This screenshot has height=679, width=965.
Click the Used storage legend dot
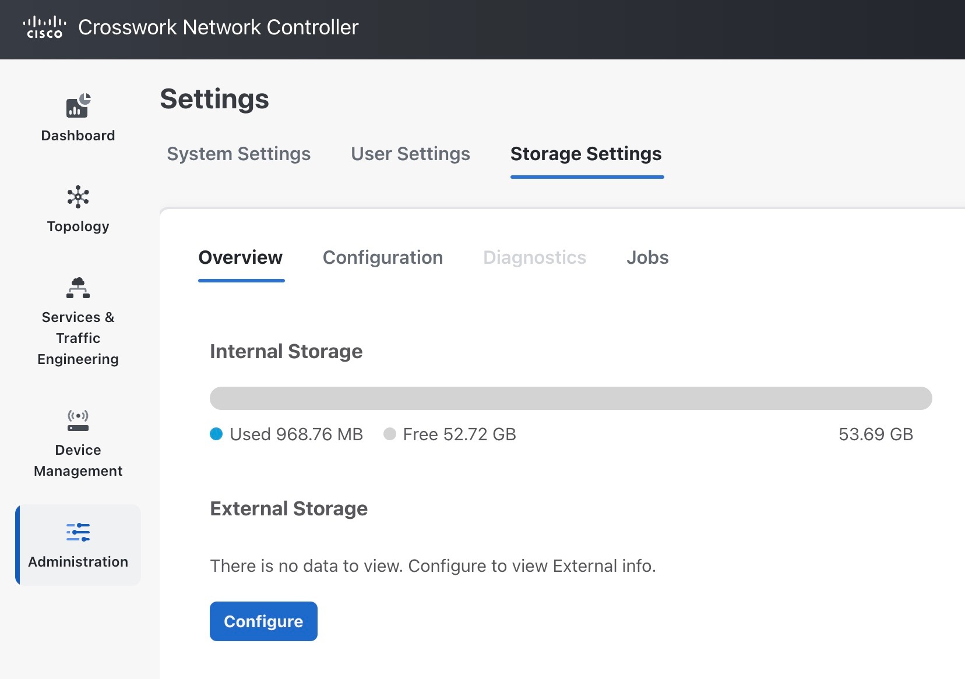point(217,434)
